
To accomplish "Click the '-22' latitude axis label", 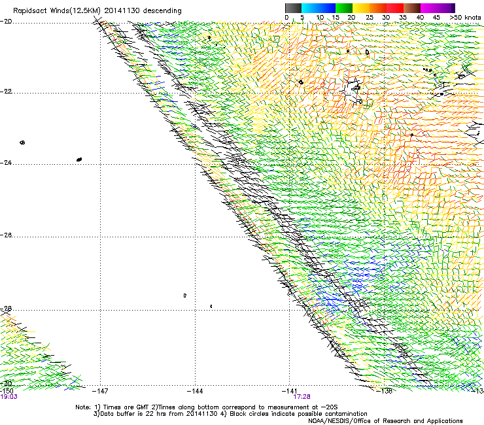I will coord(6,92).
